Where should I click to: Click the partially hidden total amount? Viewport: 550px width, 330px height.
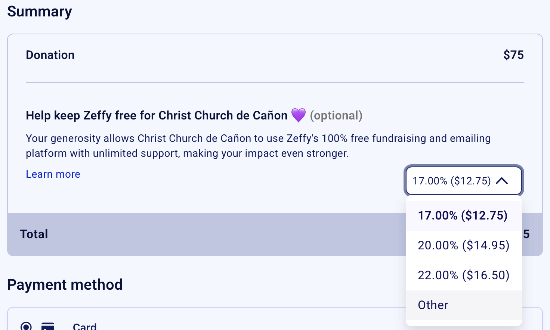(526, 234)
